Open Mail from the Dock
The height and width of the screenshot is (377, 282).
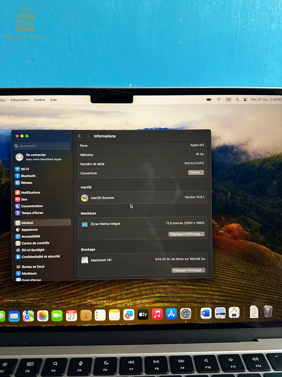pos(14,316)
